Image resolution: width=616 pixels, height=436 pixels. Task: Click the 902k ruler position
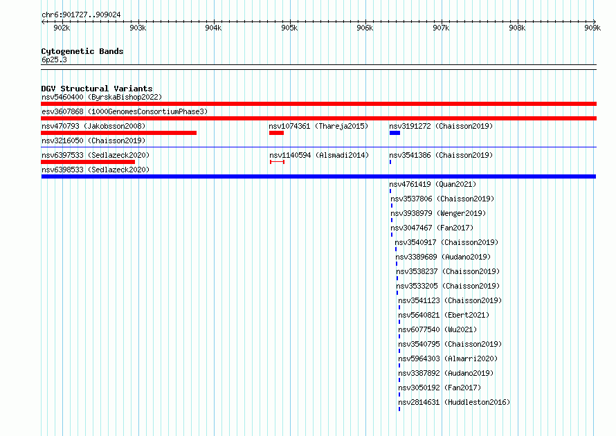(x=62, y=28)
